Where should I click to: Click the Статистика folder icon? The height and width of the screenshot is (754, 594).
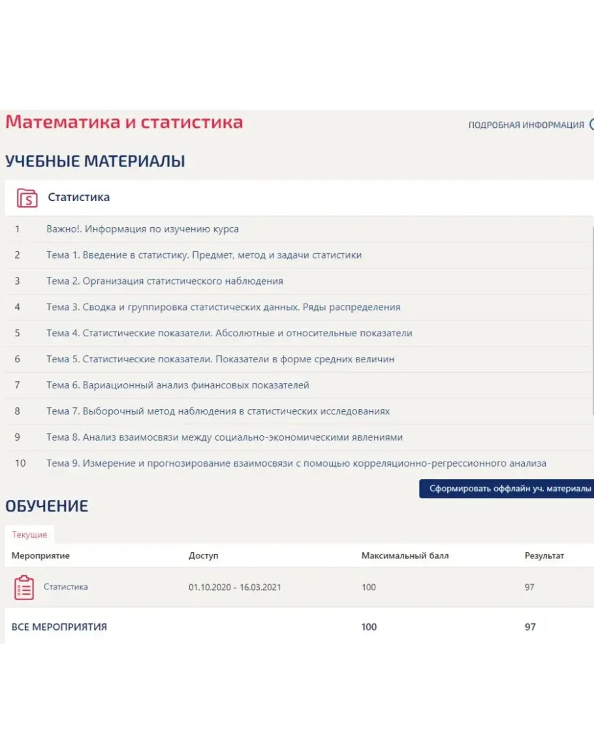point(27,197)
